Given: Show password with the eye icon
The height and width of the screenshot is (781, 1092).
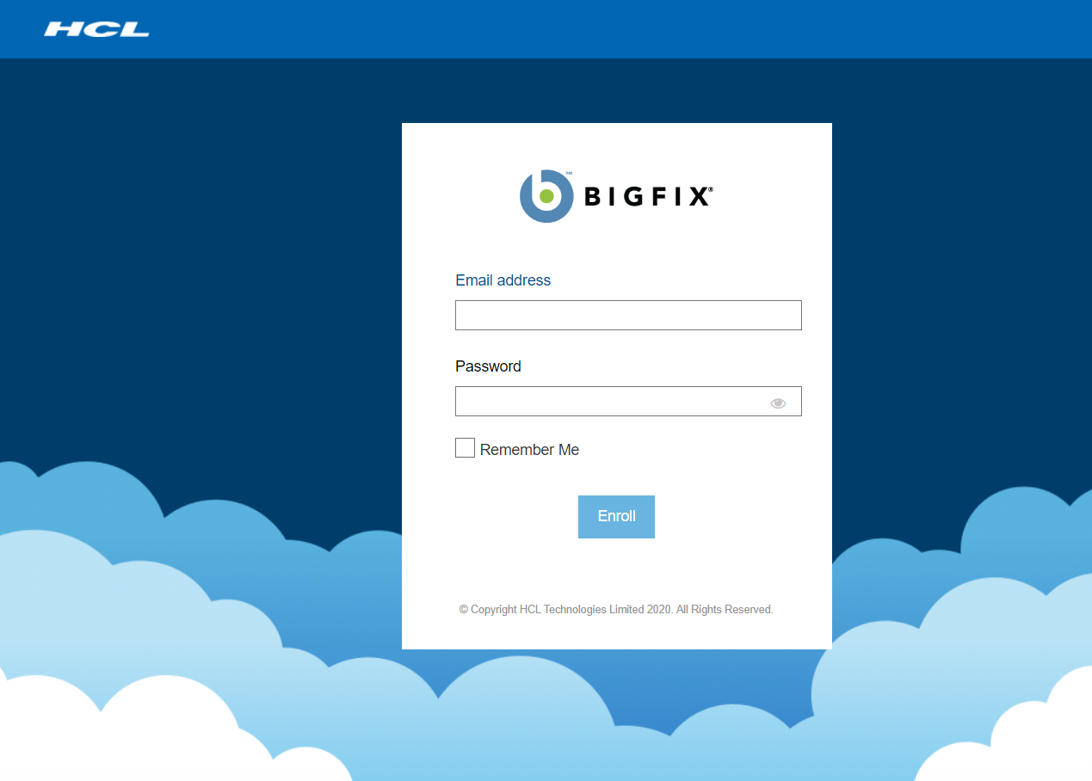Looking at the screenshot, I should pyautogui.click(x=778, y=403).
